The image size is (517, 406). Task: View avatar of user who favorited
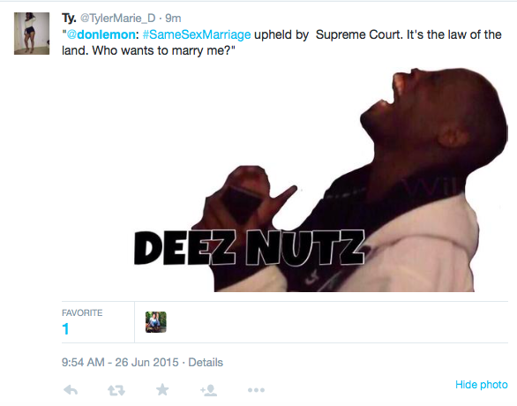coord(156,322)
